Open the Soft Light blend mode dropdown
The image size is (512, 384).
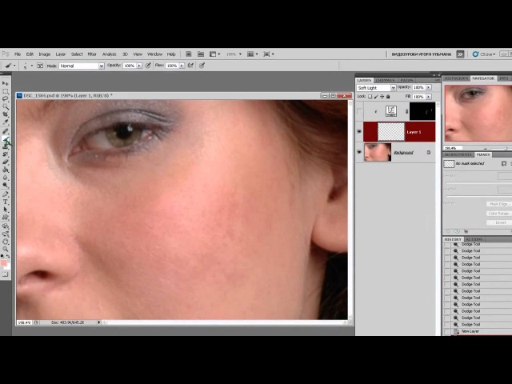pos(376,88)
